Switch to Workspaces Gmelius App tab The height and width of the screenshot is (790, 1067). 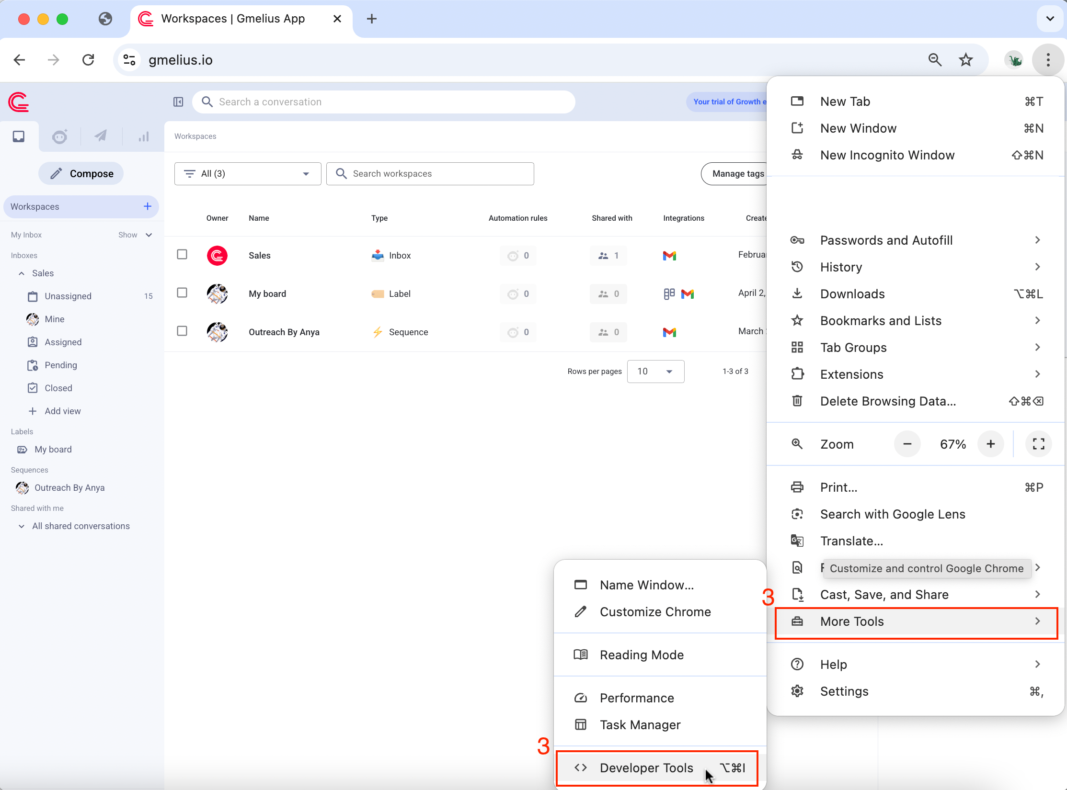tap(241, 19)
